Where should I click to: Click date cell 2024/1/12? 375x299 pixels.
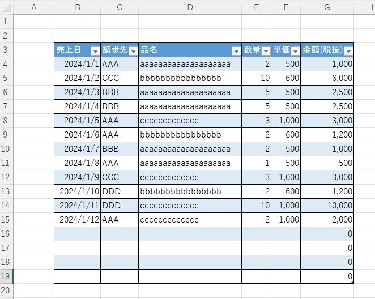click(78, 220)
